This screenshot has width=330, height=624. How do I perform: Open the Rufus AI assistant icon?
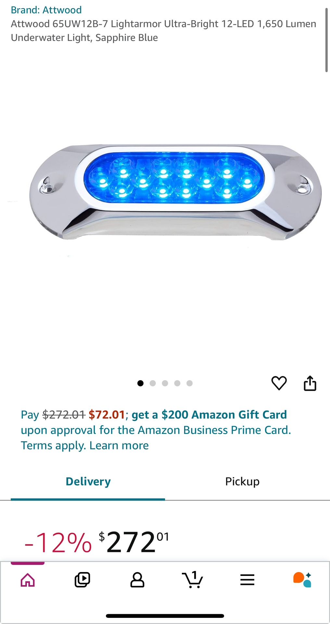[302, 580]
